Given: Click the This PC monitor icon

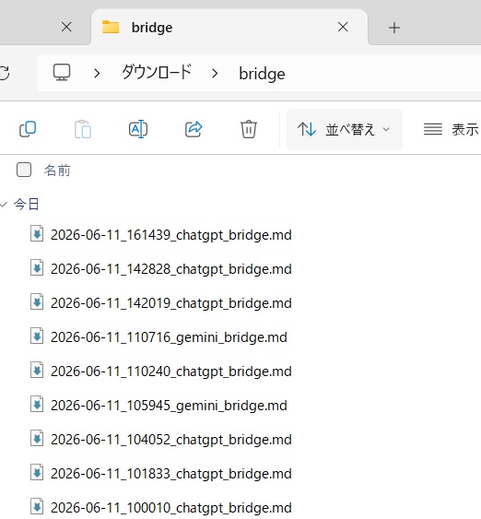Looking at the screenshot, I should tap(62, 73).
